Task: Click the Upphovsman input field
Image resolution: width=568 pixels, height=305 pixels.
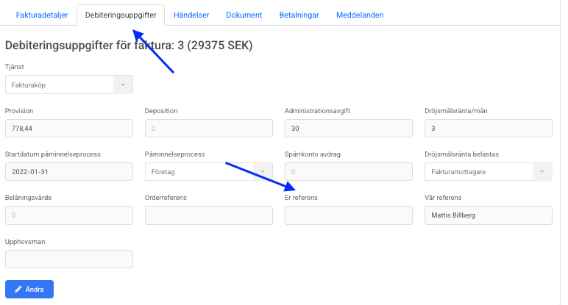Action: pyautogui.click(x=69, y=259)
